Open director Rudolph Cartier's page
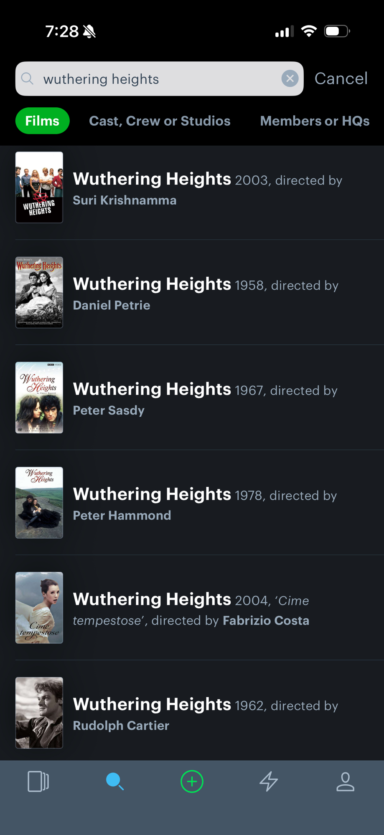This screenshot has height=835, width=384. (x=121, y=726)
